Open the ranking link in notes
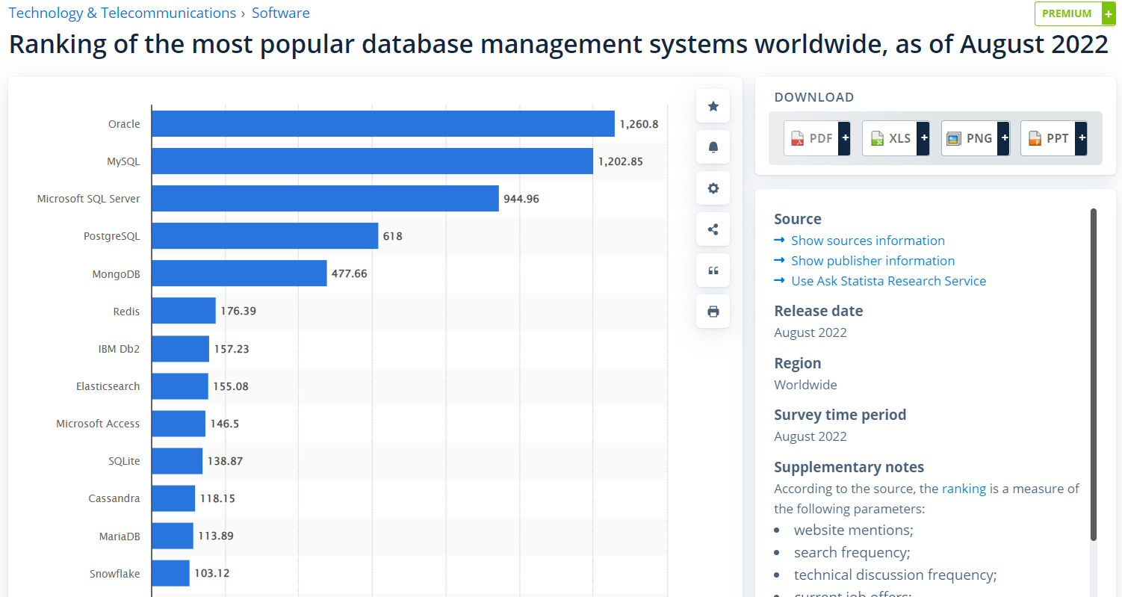The image size is (1122, 597). tap(964, 489)
